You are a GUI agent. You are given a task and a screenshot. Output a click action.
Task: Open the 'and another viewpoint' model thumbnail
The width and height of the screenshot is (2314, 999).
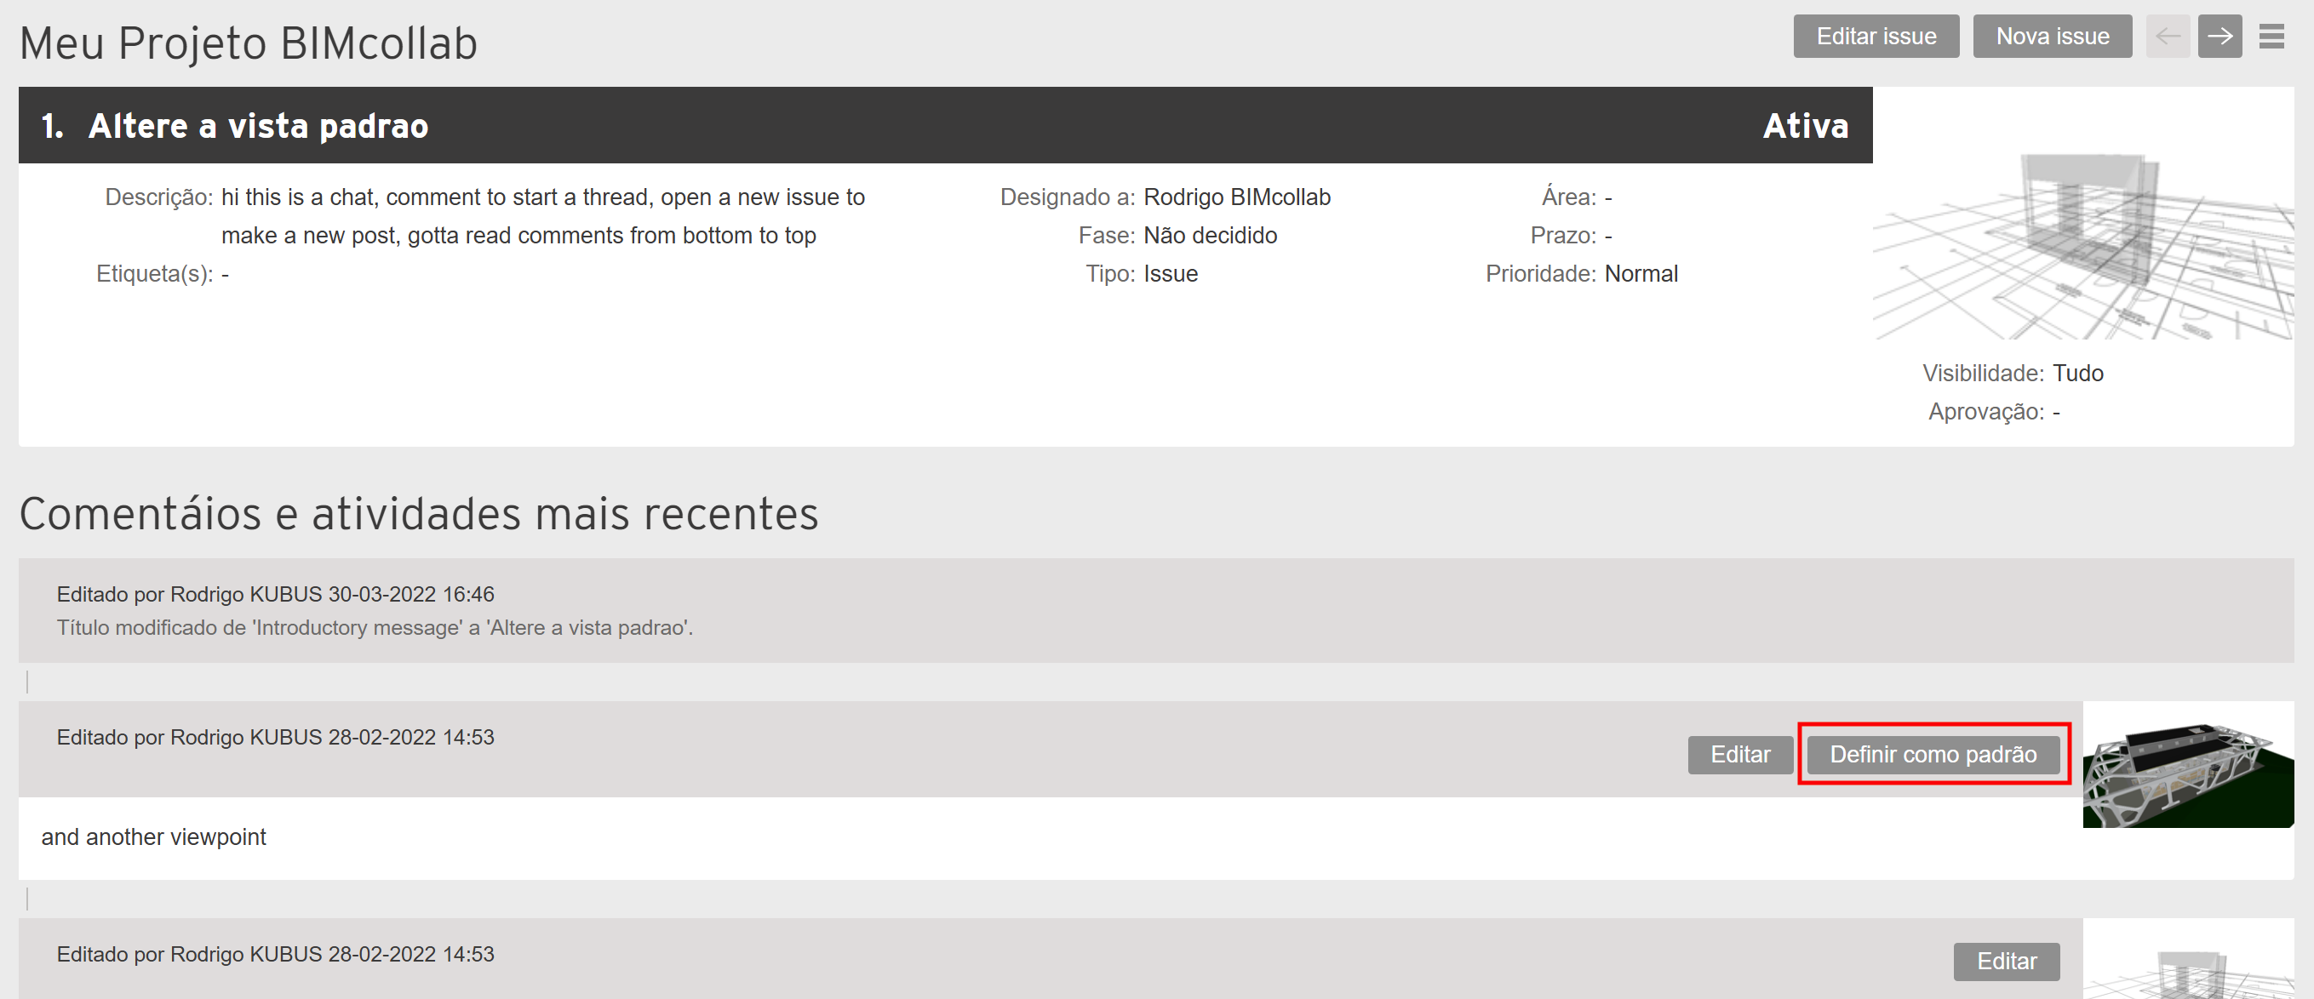(2187, 765)
